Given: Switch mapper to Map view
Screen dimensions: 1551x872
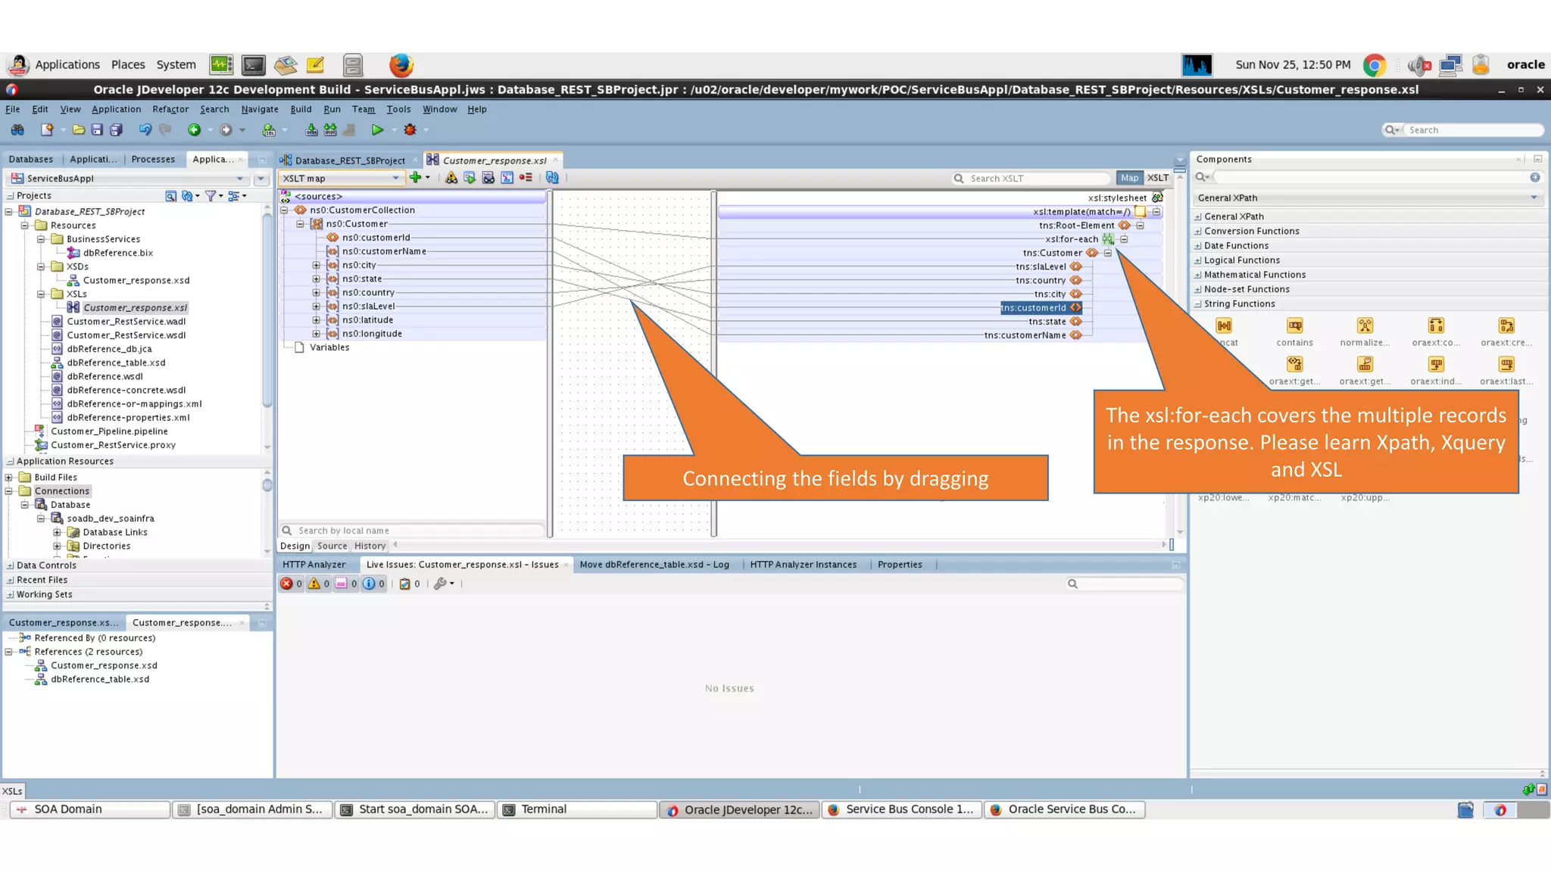Looking at the screenshot, I should tap(1129, 178).
